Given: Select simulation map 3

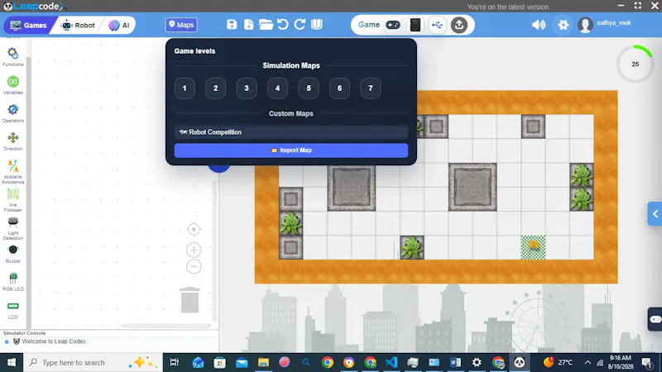Looking at the screenshot, I should 247,88.
